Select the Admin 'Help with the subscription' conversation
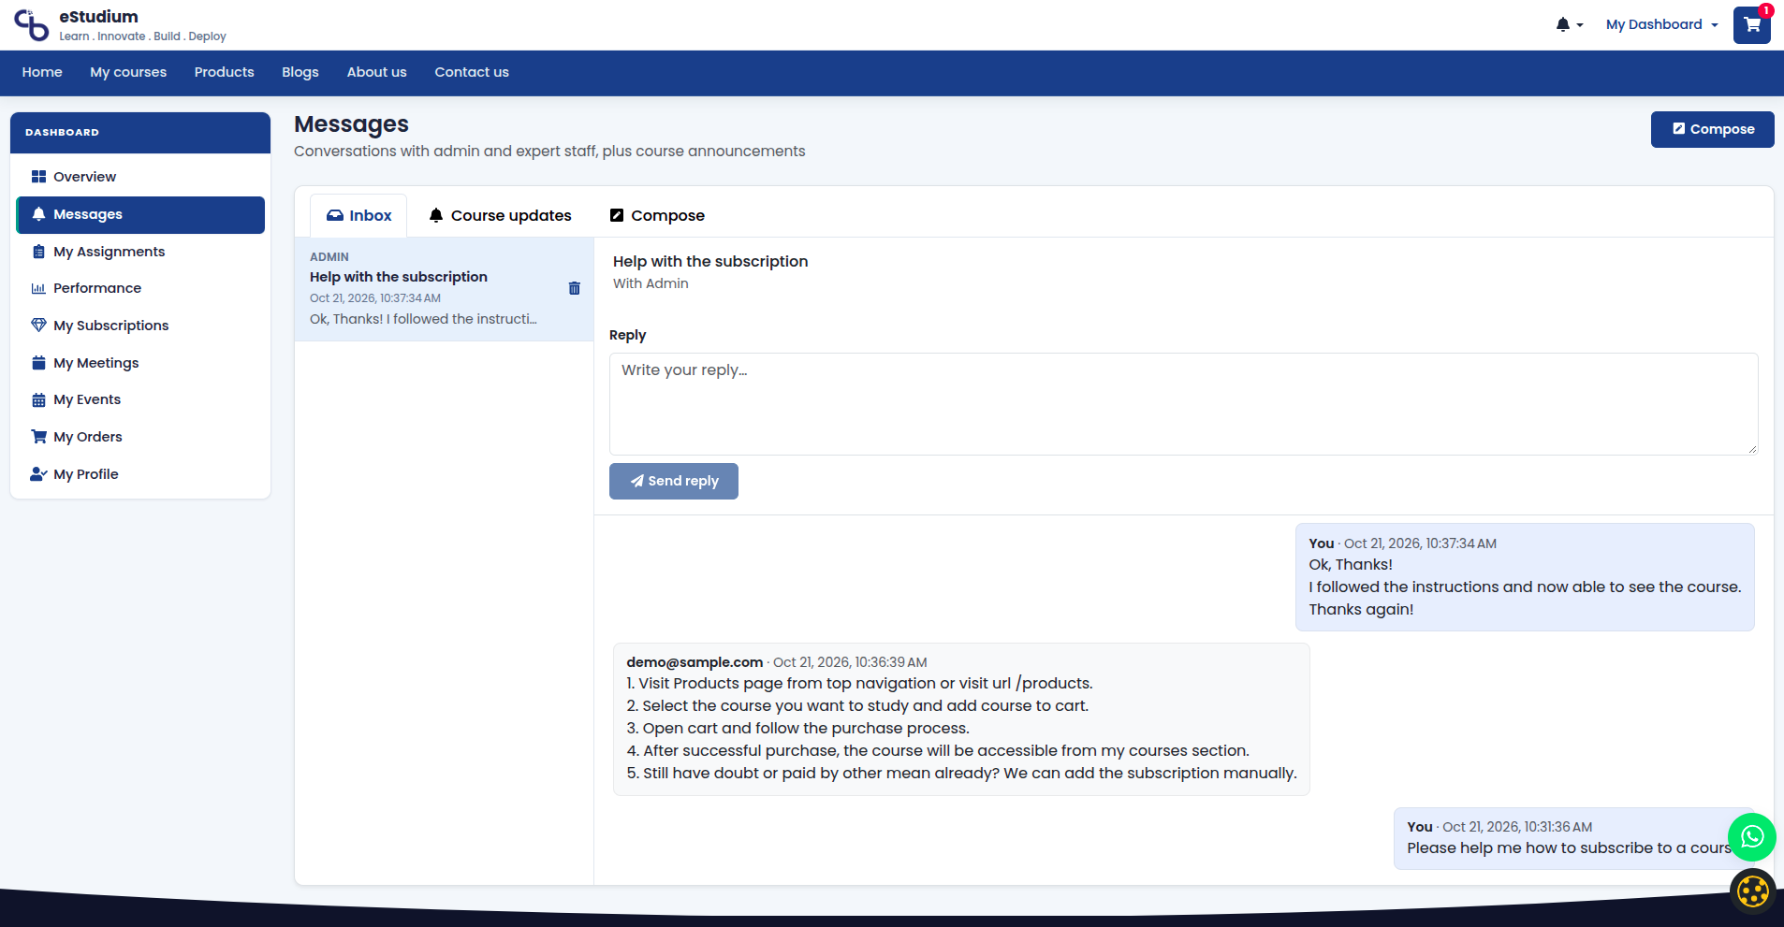Screen dimensions: 1784x927 444,289
